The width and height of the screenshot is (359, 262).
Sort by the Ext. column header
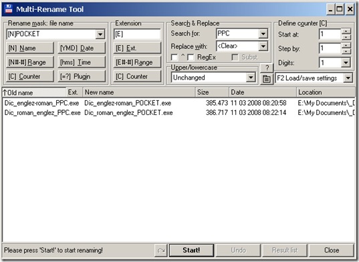pos(74,92)
